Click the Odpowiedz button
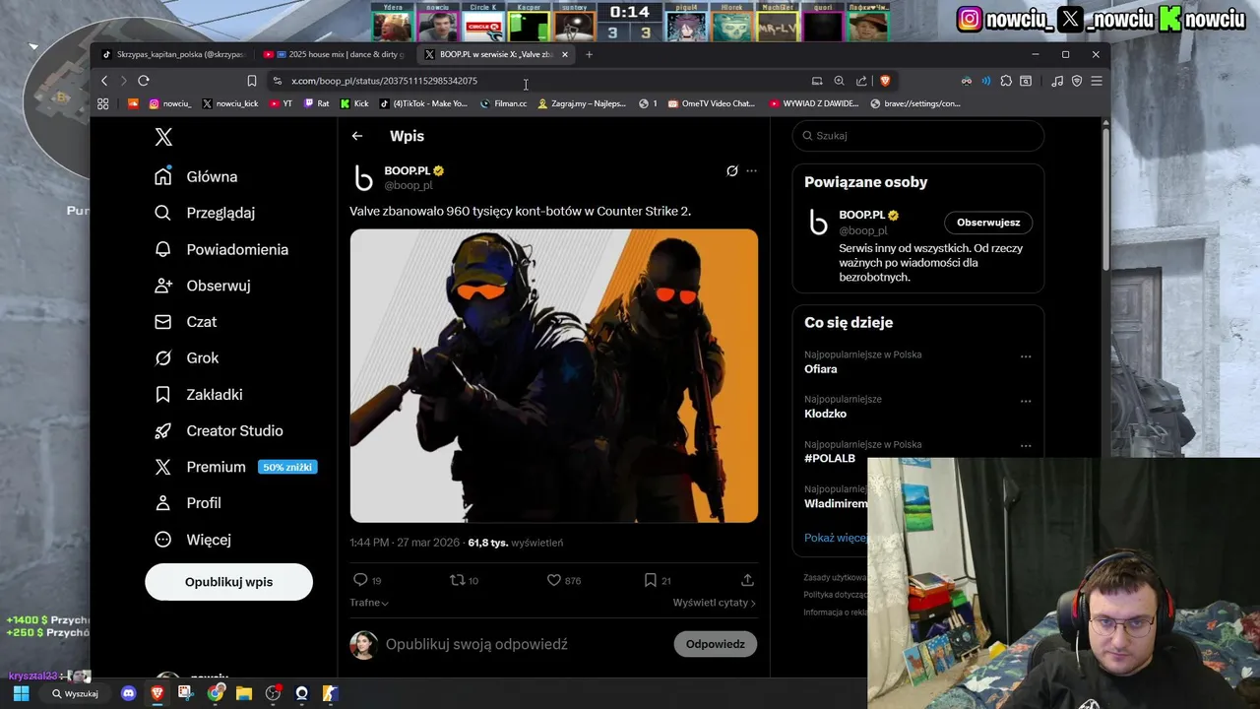The height and width of the screenshot is (709, 1260). (716, 644)
